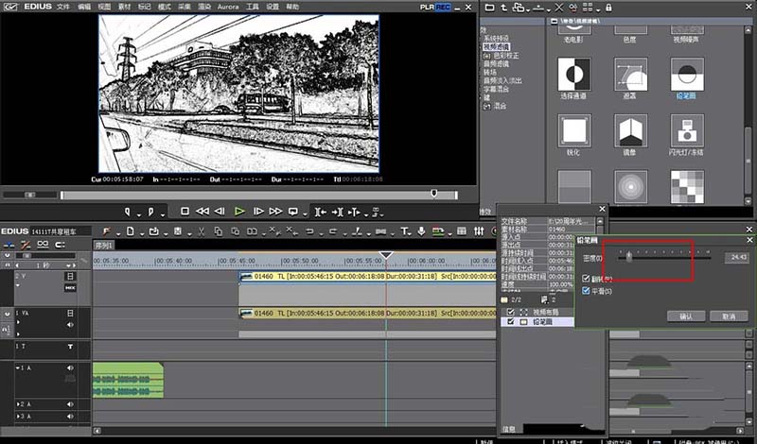Screen dimensions: 757x444
Task: Open the voice-over microphone tool
Action: (421, 231)
